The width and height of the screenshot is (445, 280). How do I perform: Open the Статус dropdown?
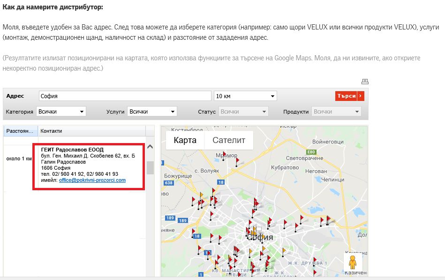[x=243, y=111]
